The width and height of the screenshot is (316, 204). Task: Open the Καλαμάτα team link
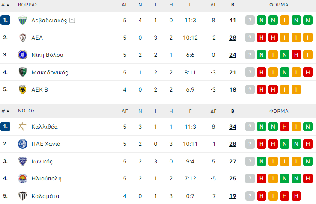(x=45, y=196)
